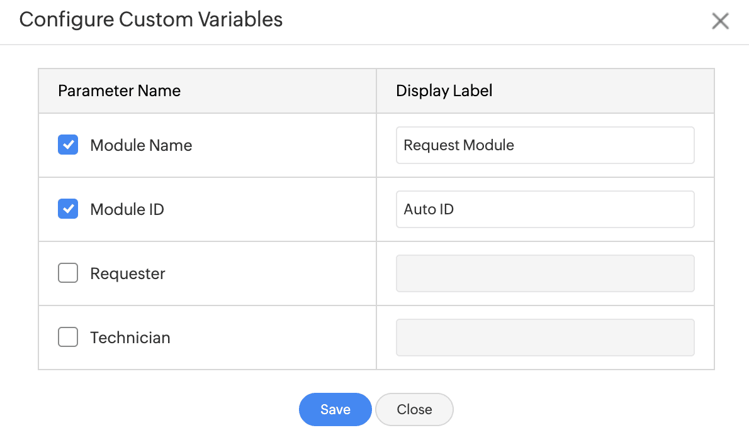This screenshot has width=749, height=445.
Task: Tick the Technician checkbox
Action: 68,338
